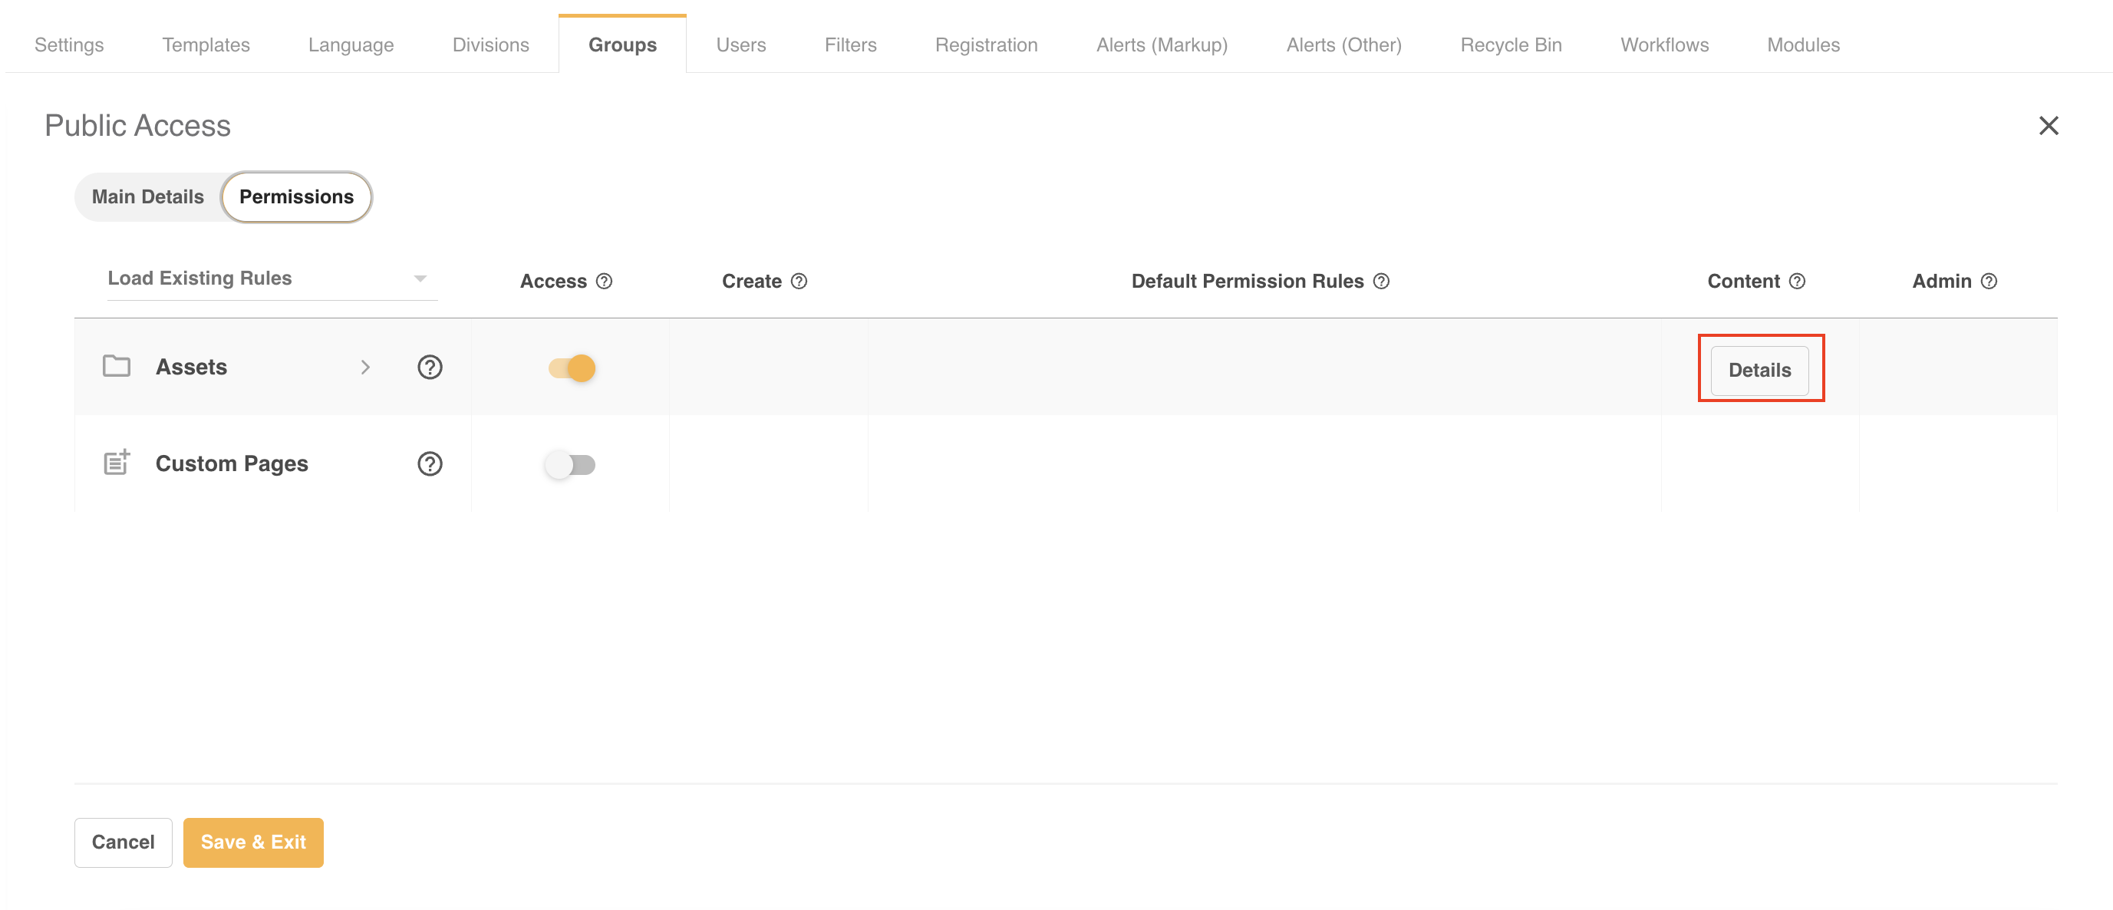The image size is (2113, 910).
Task: Switch to the Settings tab
Action: [x=69, y=45]
